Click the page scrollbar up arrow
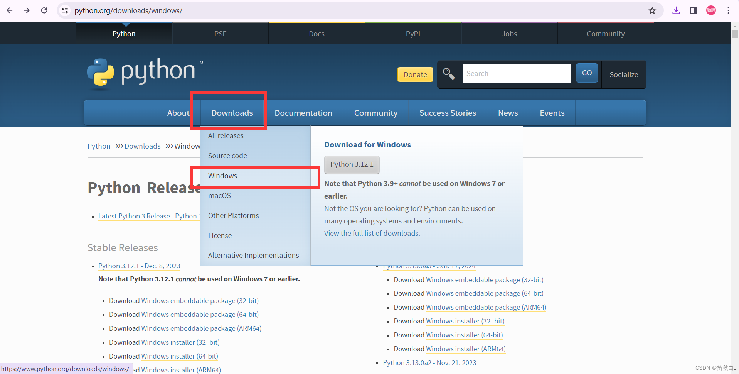739x374 pixels. click(x=735, y=26)
